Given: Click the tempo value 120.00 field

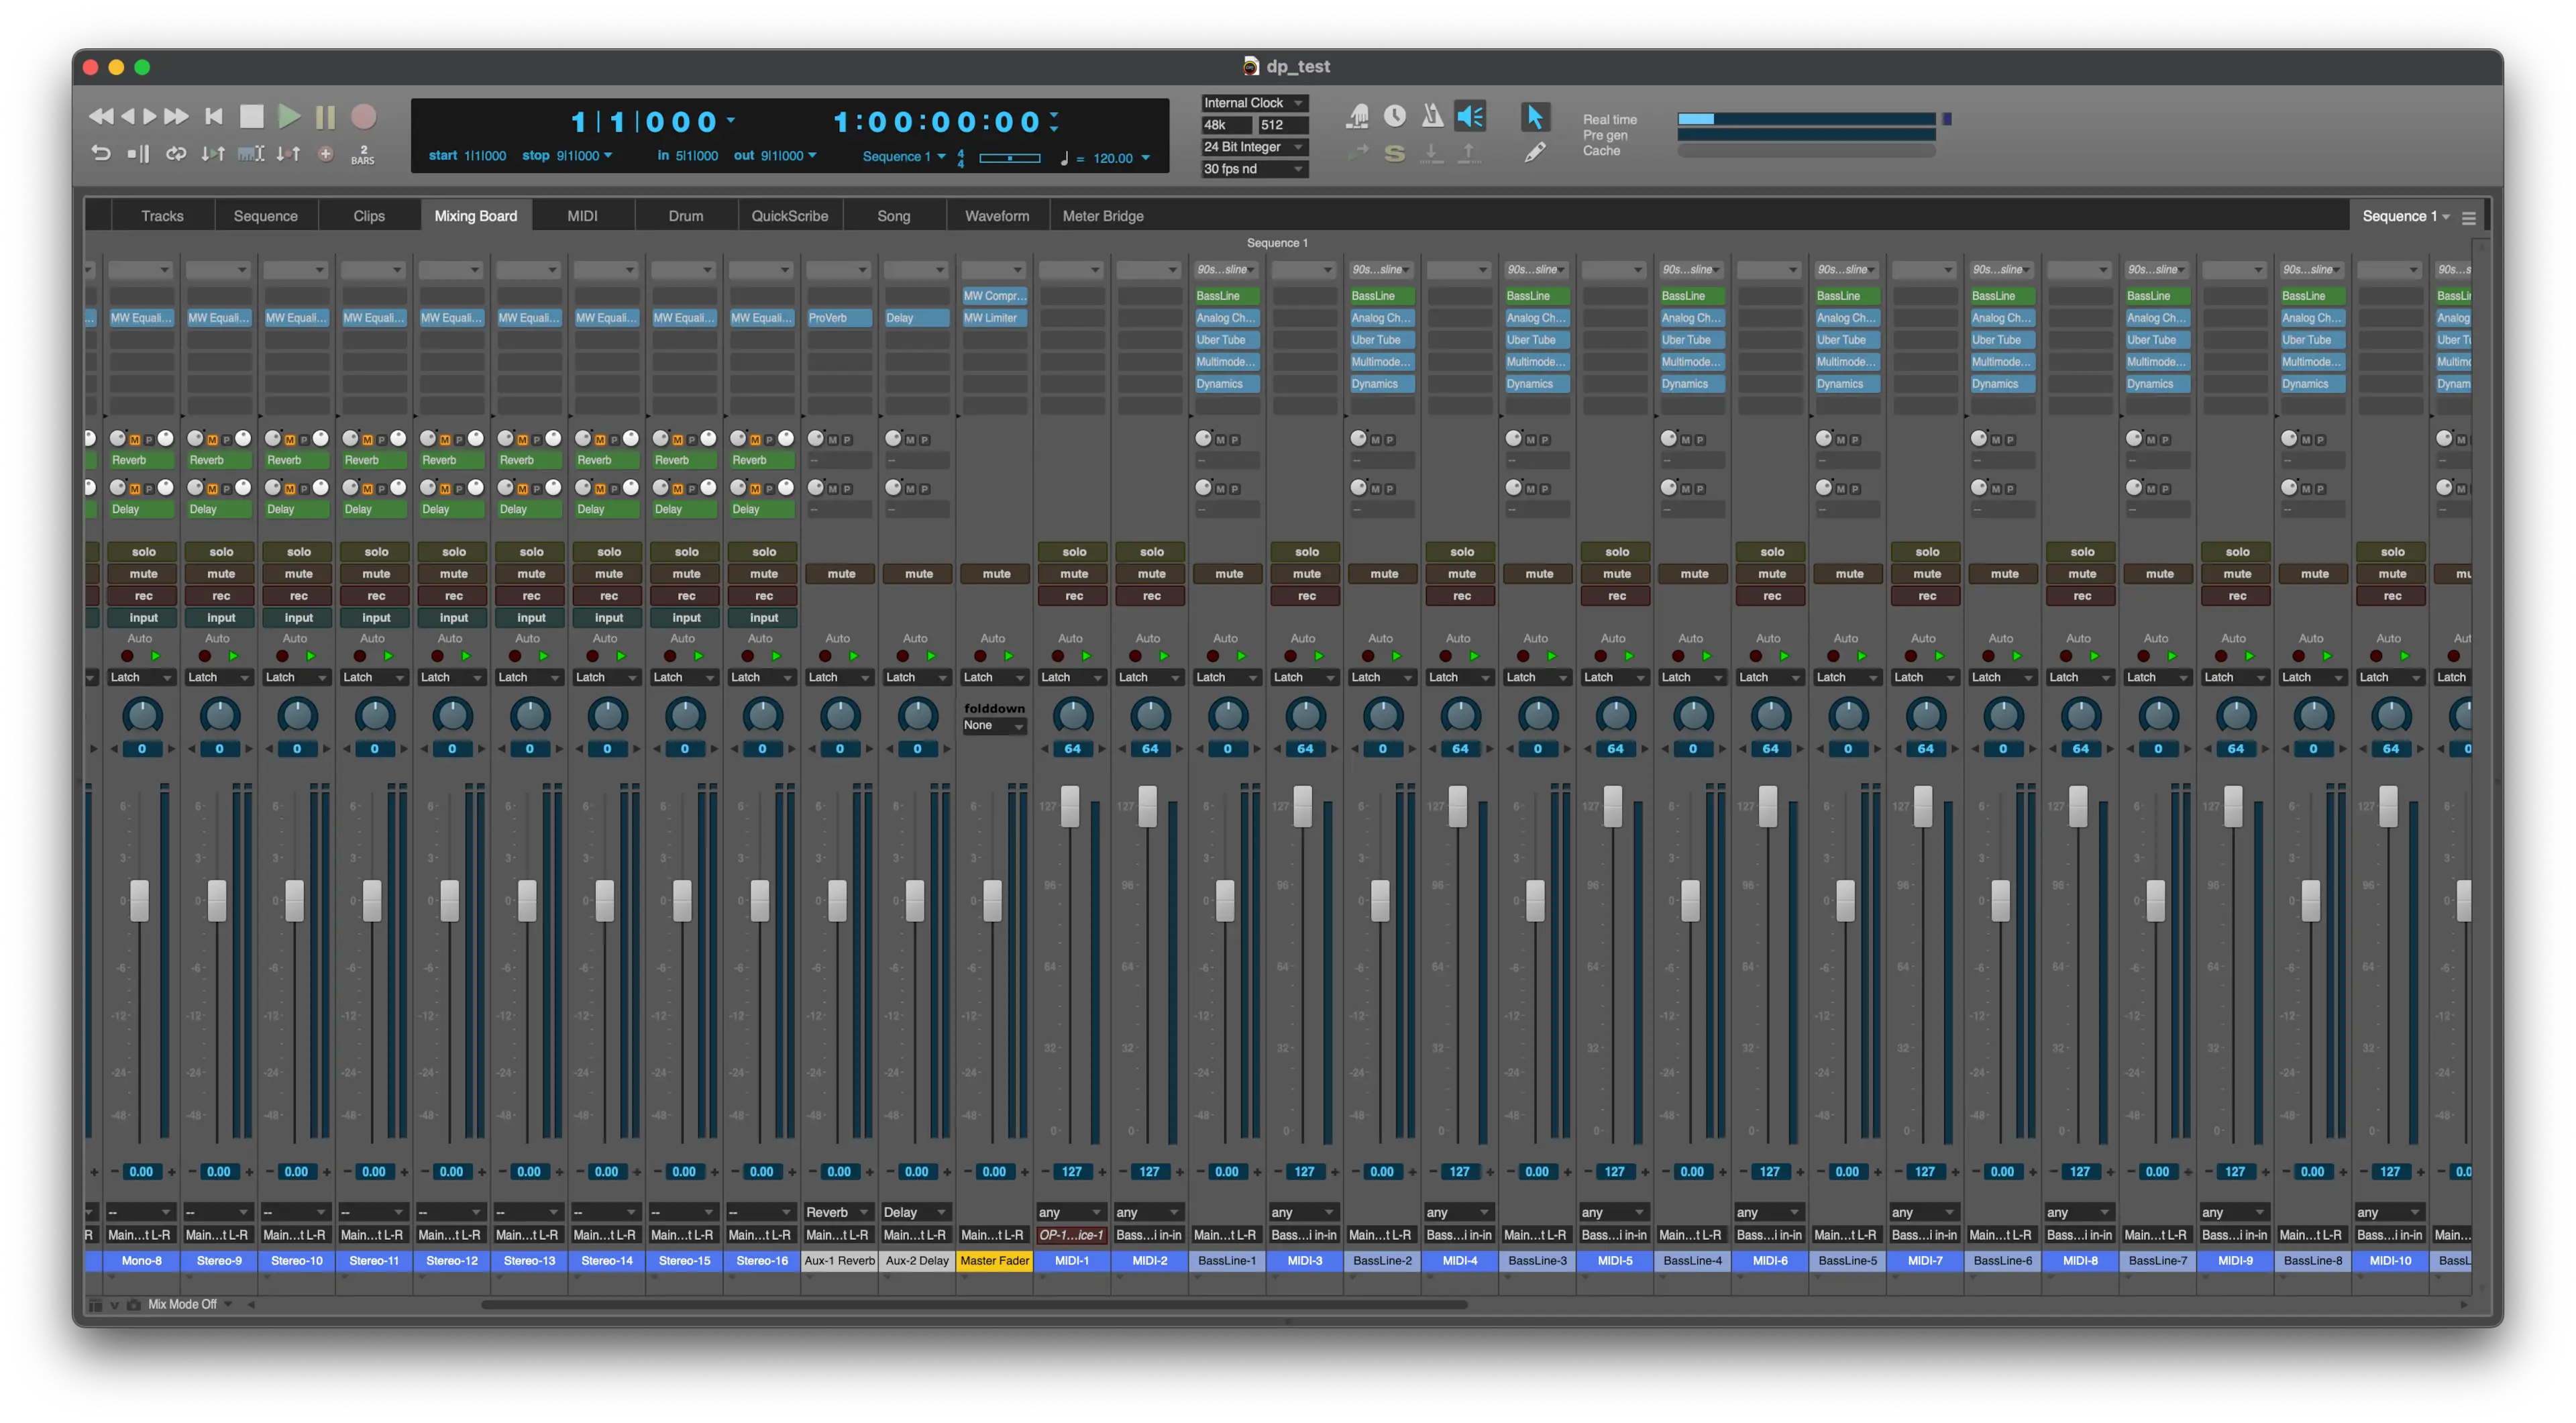Looking at the screenshot, I should [1112, 158].
